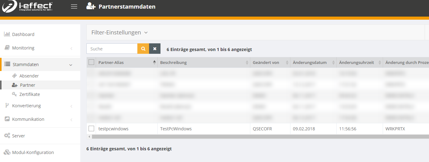Click the Zertifikate key icon
The width and height of the screenshot is (429, 162).
14,94
